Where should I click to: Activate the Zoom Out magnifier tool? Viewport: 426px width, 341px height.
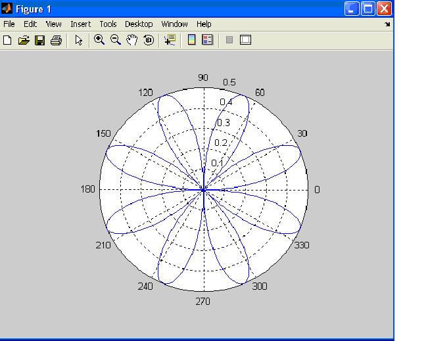tap(116, 40)
